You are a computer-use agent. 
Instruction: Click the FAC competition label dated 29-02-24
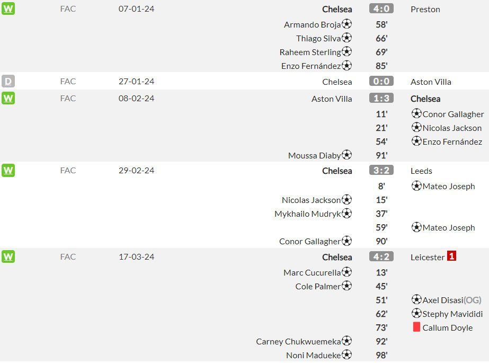pos(68,170)
